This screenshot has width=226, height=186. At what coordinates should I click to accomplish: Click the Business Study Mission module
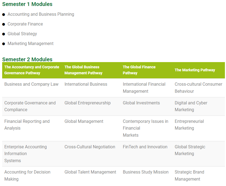146,172
